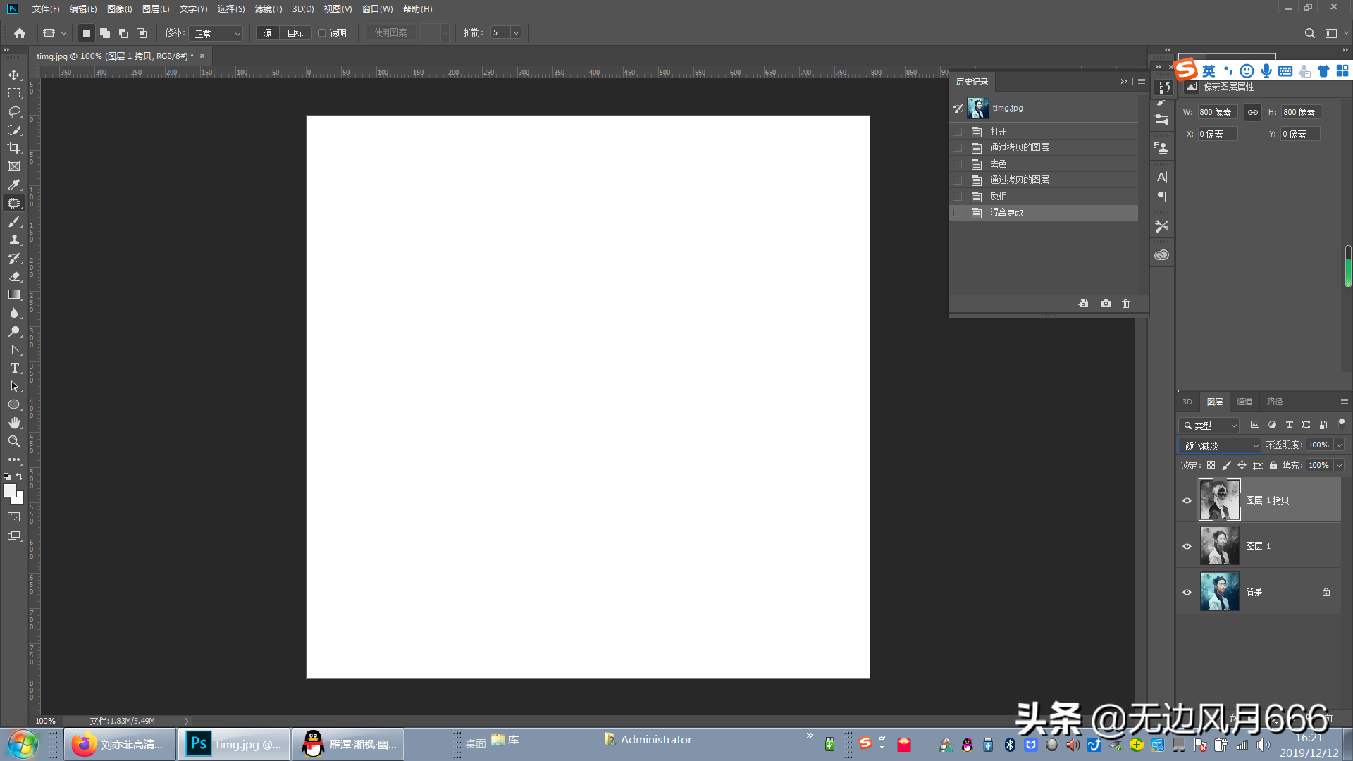The image size is (1353, 761).
Task: Click the foreground color swatch
Action: 9,490
